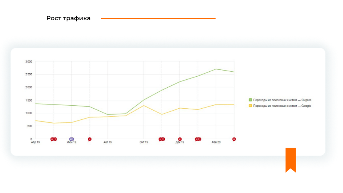343x193 pixels.
Task: Select the Авг 19 axis label
Action: tap(108, 142)
